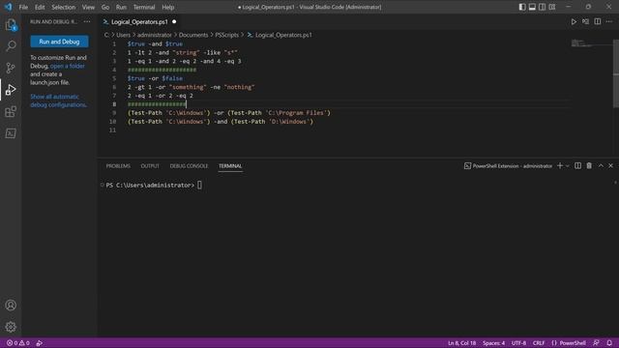The width and height of the screenshot is (619, 348).
Task: Toggle secondary side bar visibility
Action: coord(543,7)
